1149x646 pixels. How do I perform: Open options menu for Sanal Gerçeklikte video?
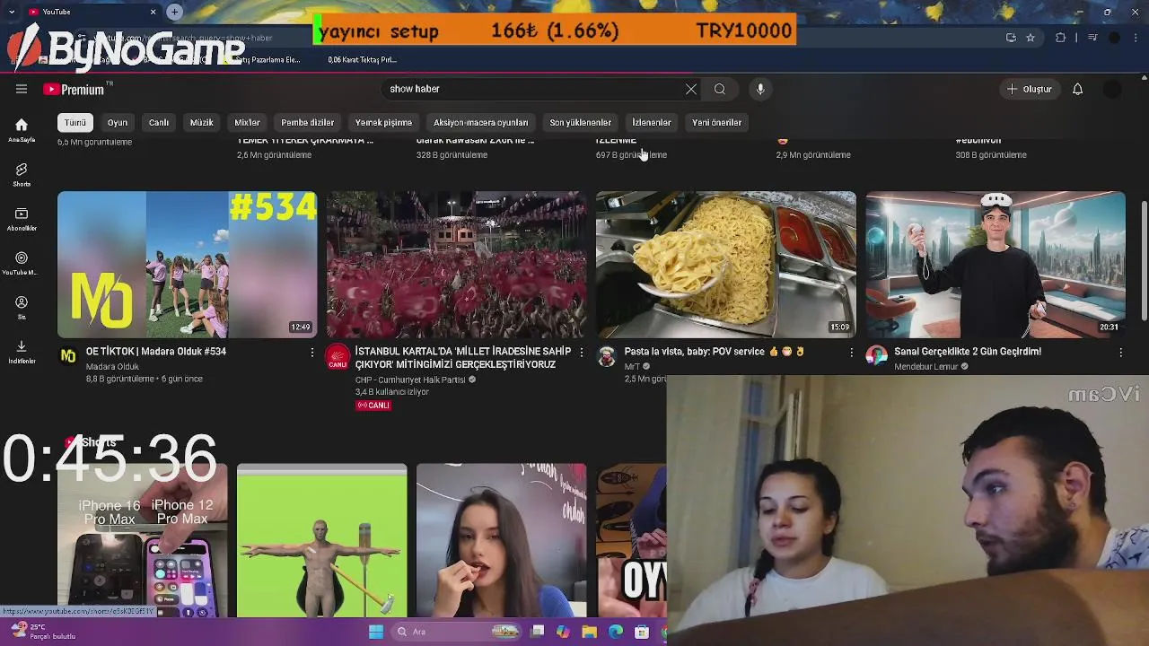coord(1120,352)
